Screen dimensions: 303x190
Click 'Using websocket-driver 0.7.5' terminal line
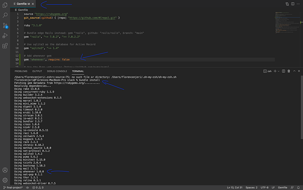(35, 183)
